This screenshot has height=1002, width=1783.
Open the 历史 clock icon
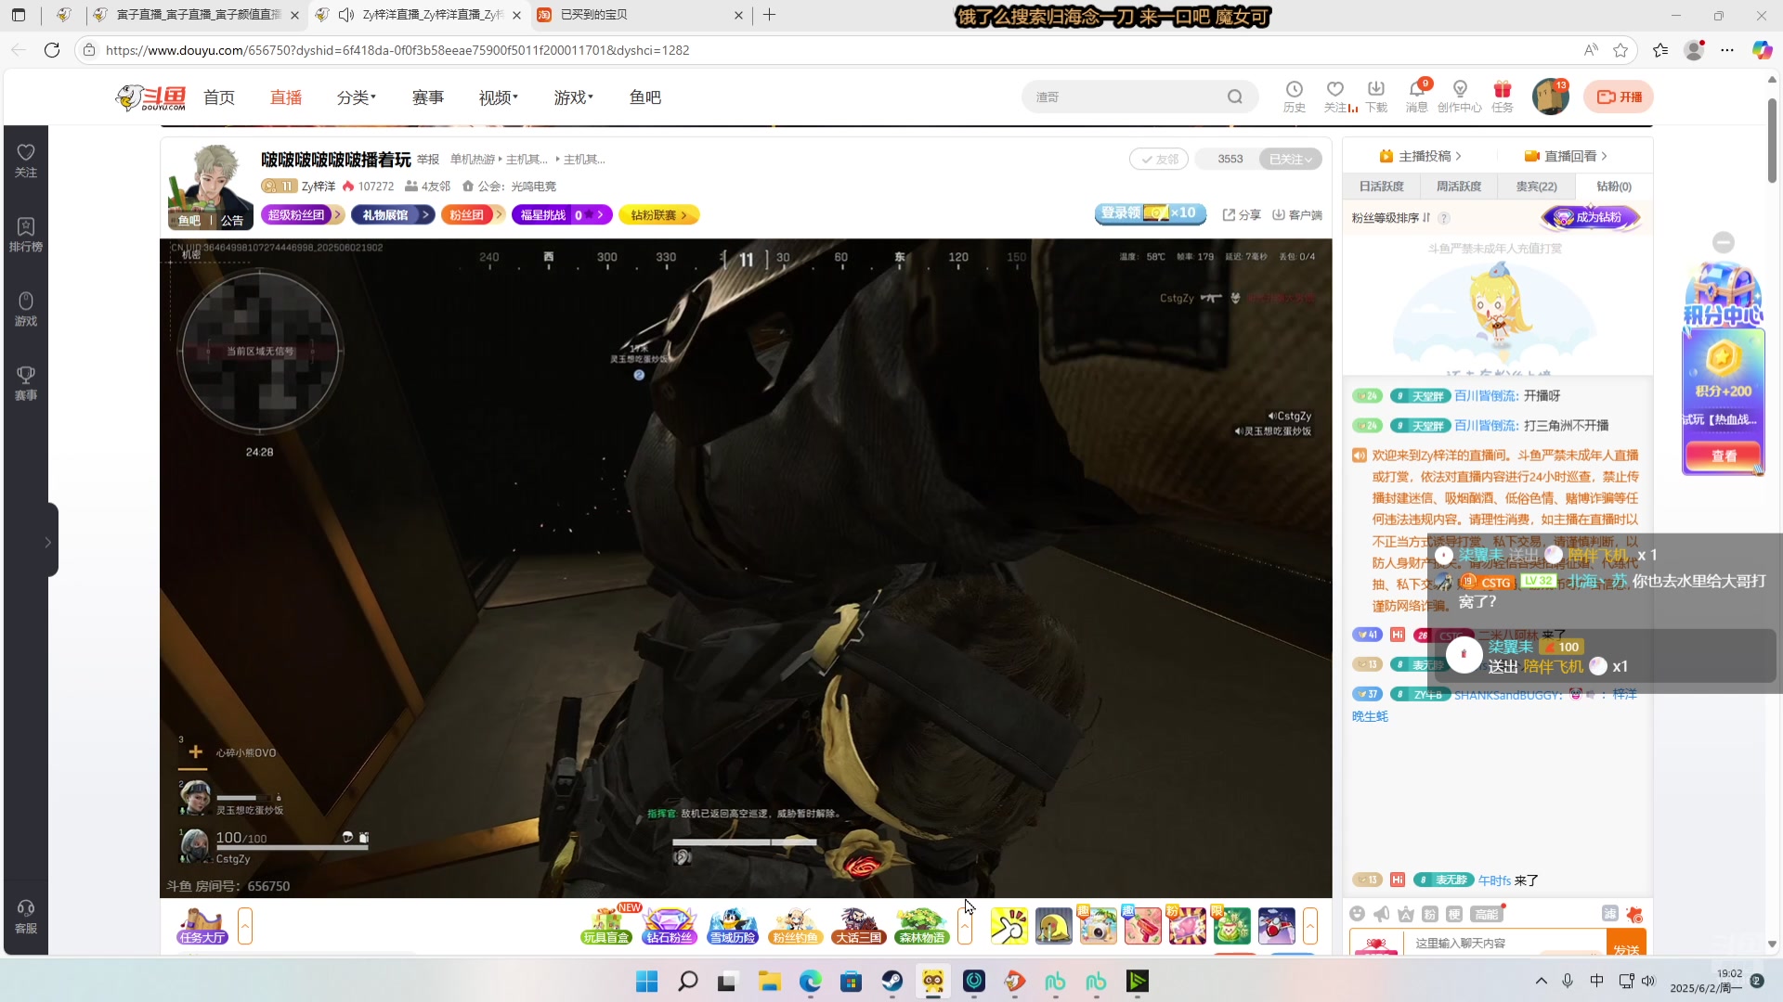click(x=1294, y=96)
